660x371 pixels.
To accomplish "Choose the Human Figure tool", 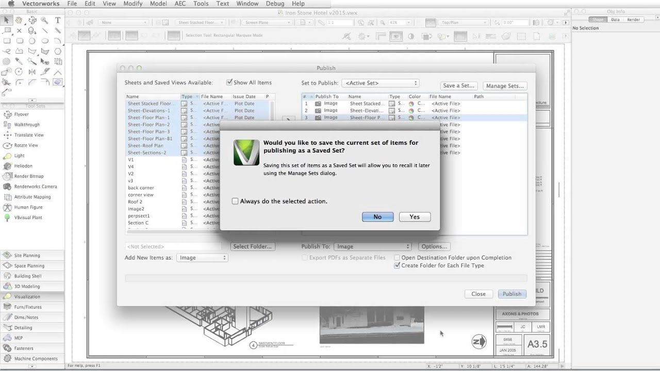I will 28,207.
